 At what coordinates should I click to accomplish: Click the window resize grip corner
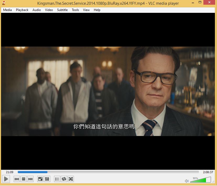click(213, 182)
